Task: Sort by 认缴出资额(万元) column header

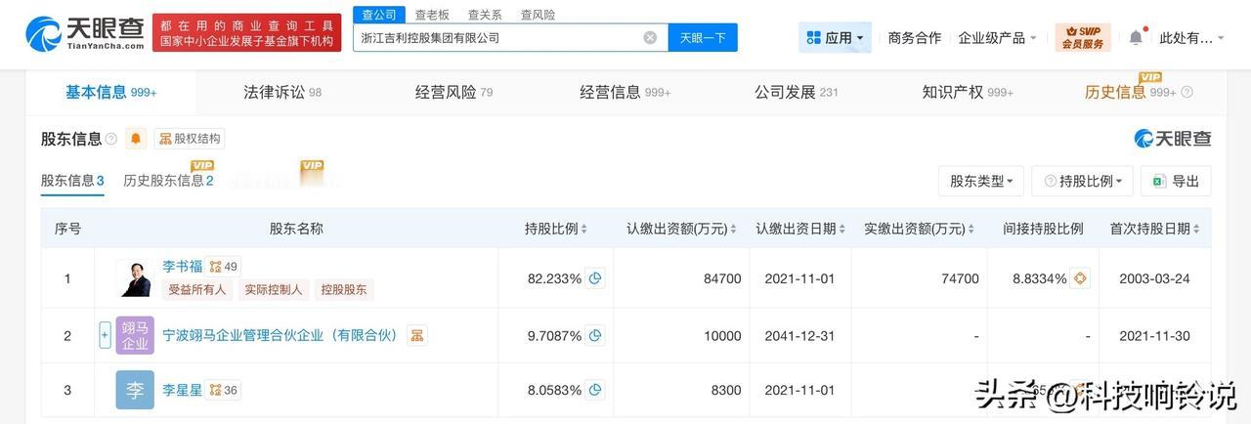Action: pyautogui.click(x=682, y=229)
